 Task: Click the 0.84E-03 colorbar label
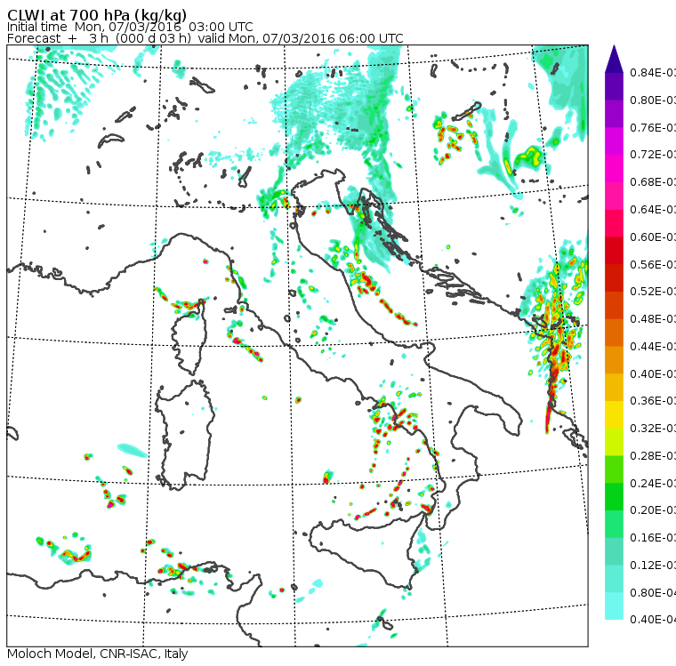[x=653, y=72]
